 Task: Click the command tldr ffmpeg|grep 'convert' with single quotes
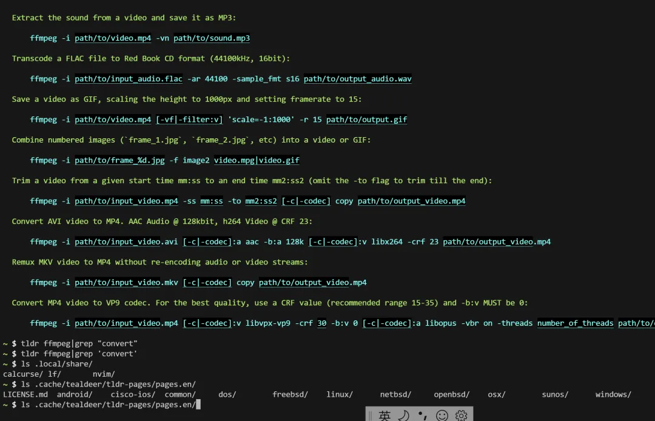tap(79, 354)
